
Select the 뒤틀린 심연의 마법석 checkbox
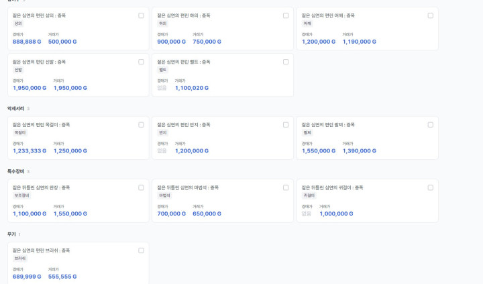tap(286, 188)
